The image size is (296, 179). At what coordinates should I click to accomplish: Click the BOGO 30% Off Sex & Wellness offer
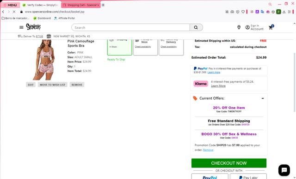[x=229, y=134]
